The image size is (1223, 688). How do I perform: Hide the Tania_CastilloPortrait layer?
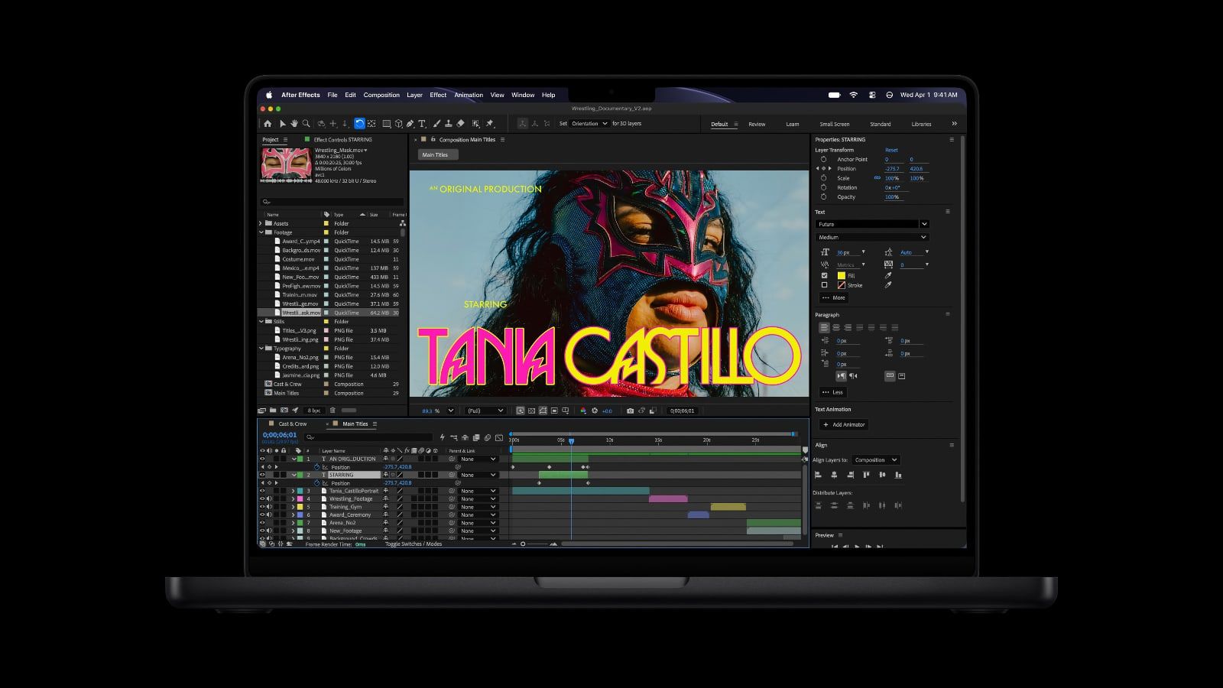tap(262, 491)
